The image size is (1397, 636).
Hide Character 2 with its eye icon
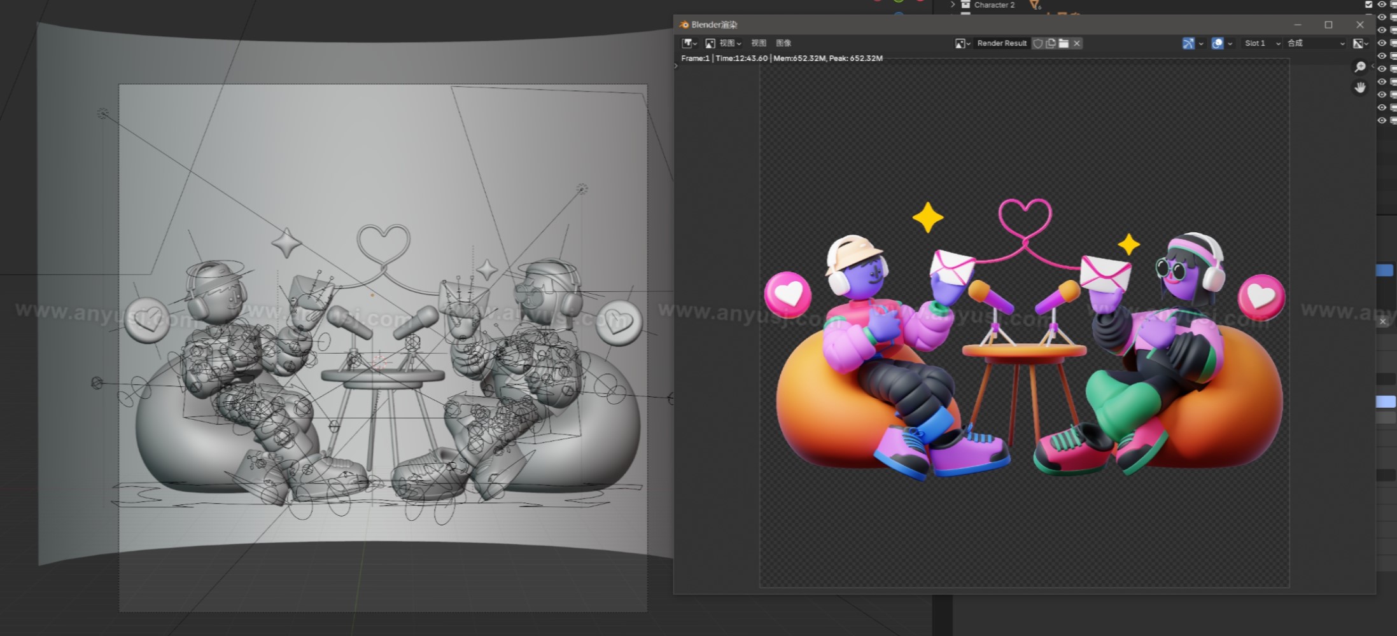1382,4
